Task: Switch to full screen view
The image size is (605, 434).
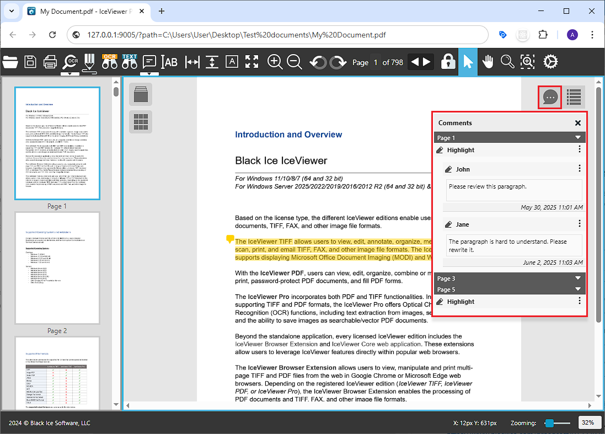Action: 251,62
